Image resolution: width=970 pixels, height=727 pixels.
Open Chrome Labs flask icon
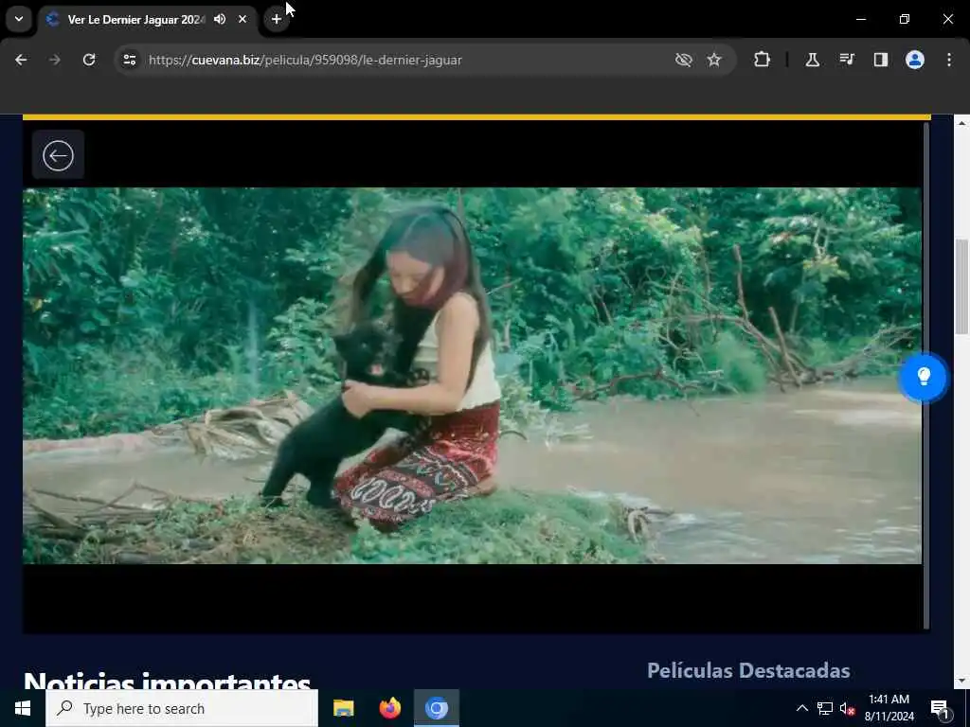(812, 60)
